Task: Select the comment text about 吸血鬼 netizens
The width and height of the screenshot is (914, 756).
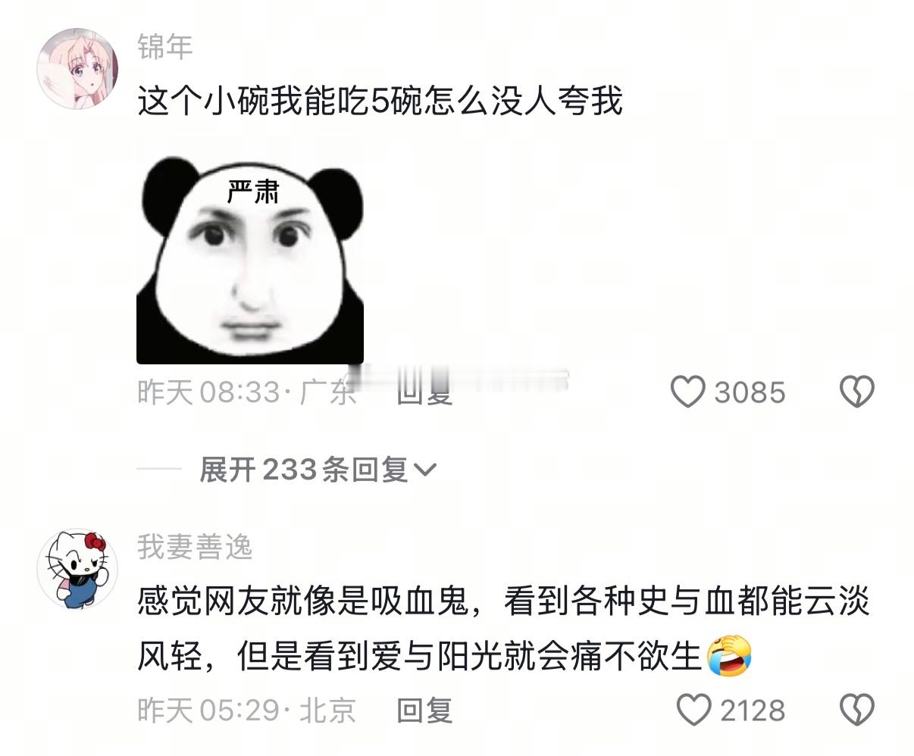Action: [x=503, y=629]
